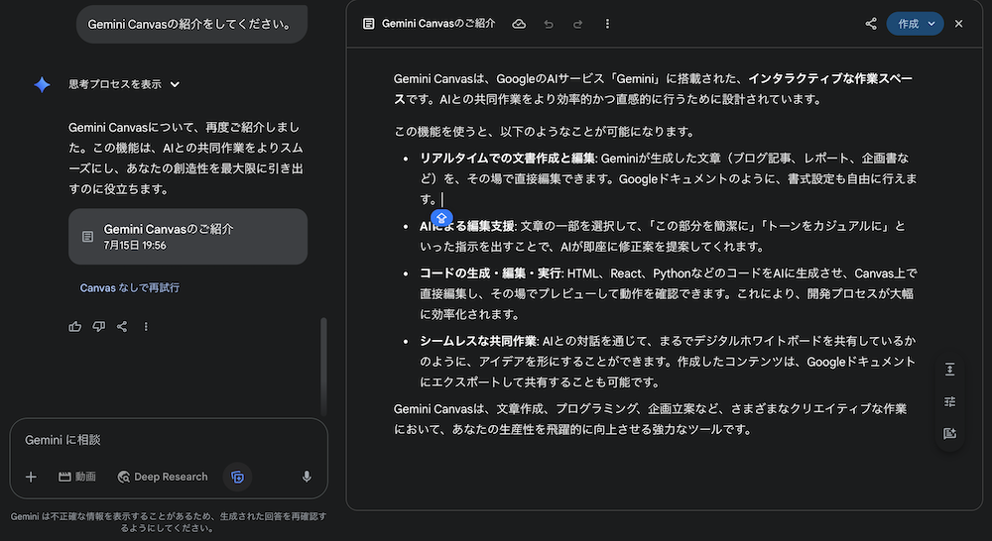Open more options under the chat response
This screenshot has width=992, height=541.
(146, 327)
